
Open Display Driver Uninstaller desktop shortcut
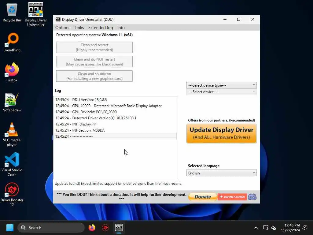click(36, 14)
